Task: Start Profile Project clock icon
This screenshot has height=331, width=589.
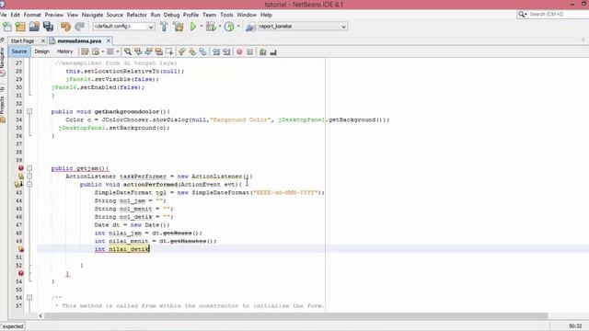Action: pos(229,27)
